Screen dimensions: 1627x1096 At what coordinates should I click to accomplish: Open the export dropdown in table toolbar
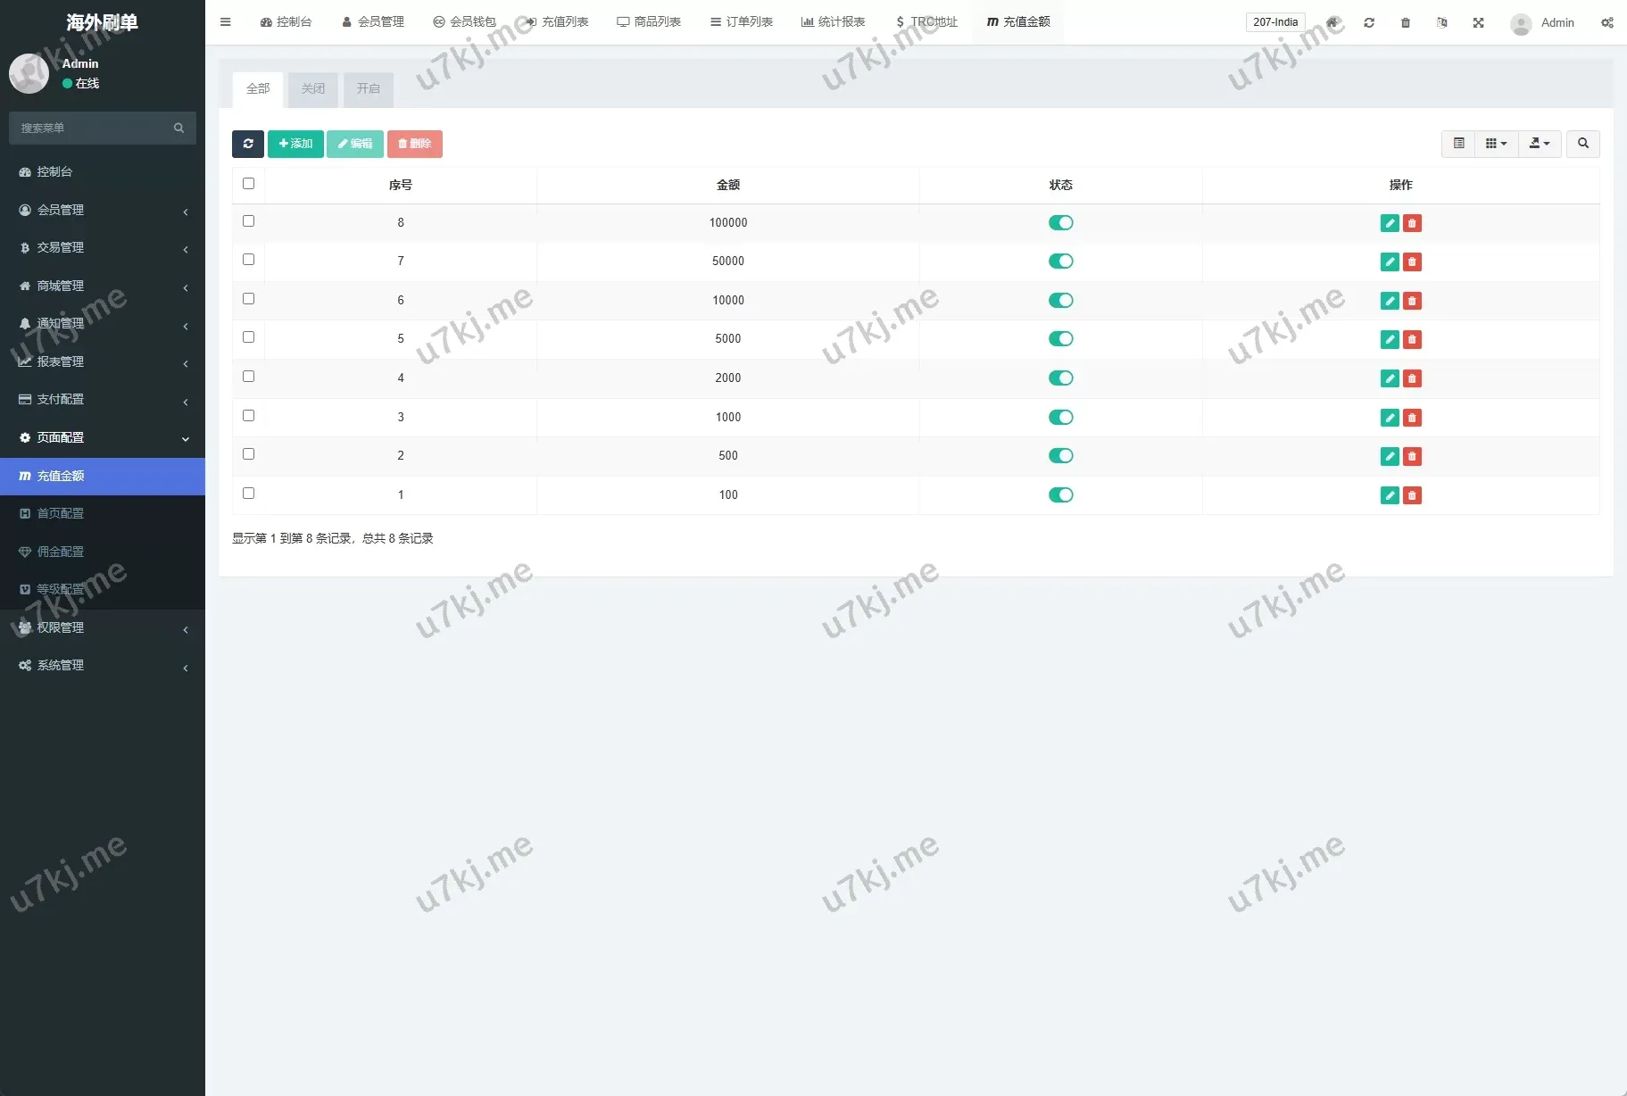[1539, 144]
